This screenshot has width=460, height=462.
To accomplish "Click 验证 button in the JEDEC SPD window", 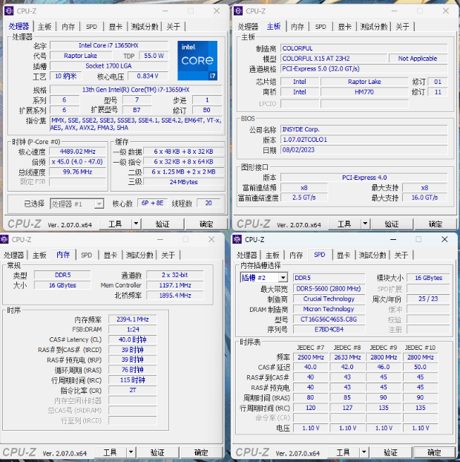I will [x=390, y=452].
